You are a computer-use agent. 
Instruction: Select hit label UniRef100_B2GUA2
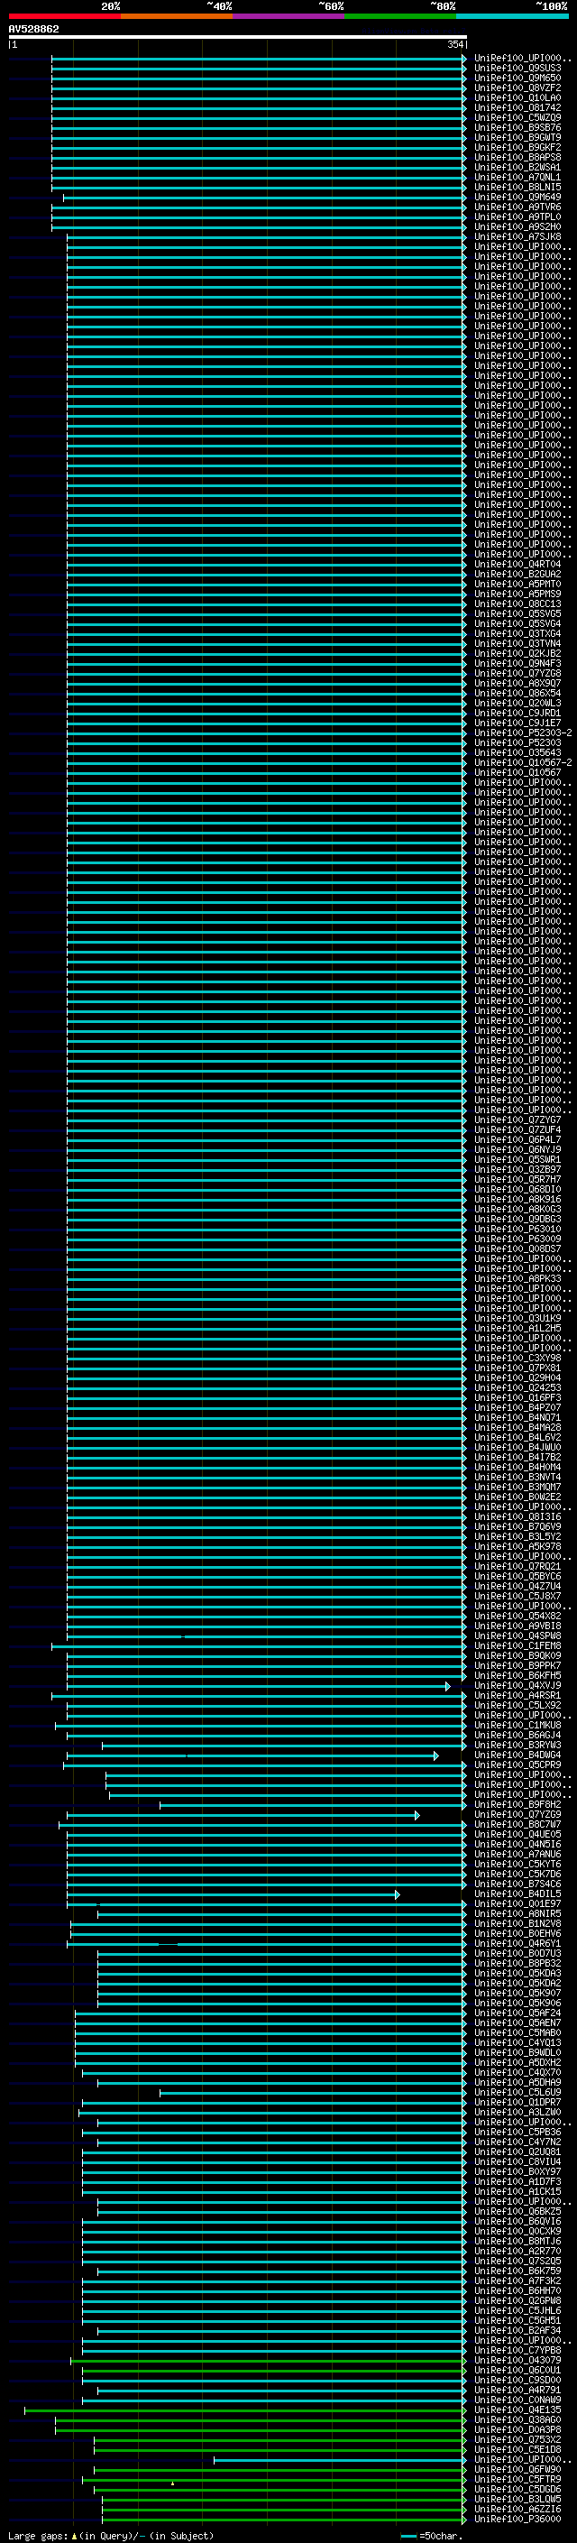coord(517,574)
